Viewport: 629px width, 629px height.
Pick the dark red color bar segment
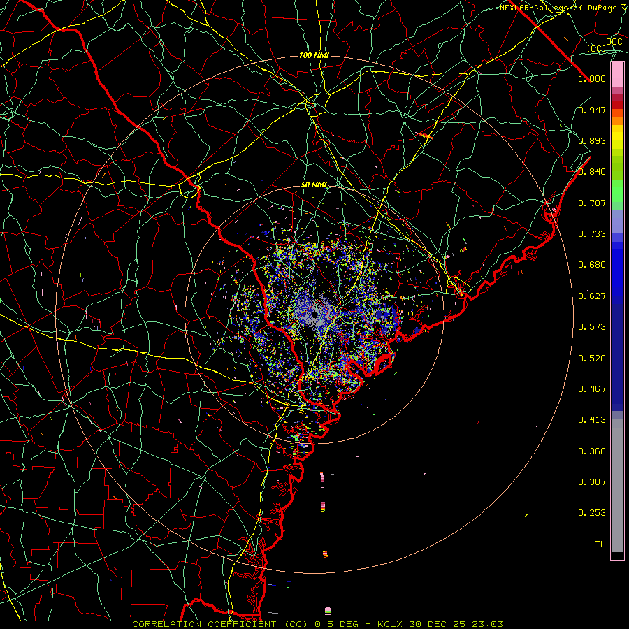pos(617,105)
